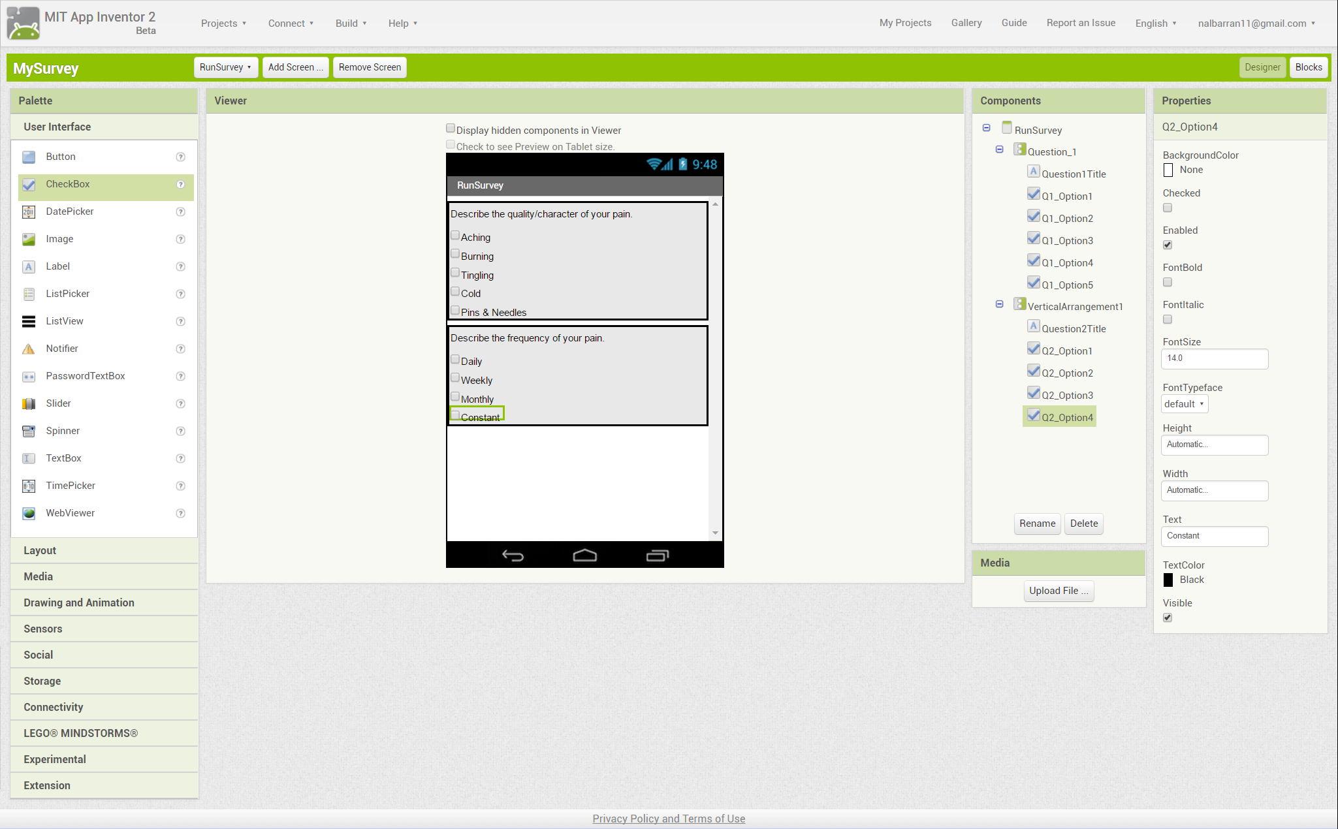Viewport: 1338px width, 829px height.
Task: Collapse the VerticalArrangement1 tree node
Action: 999,304
